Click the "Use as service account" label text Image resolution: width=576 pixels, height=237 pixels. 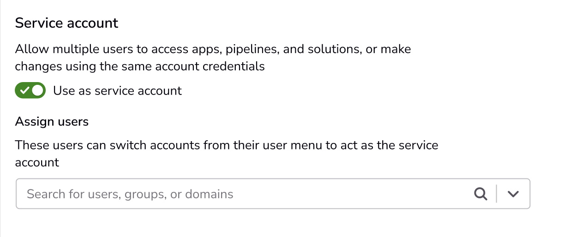117,91
